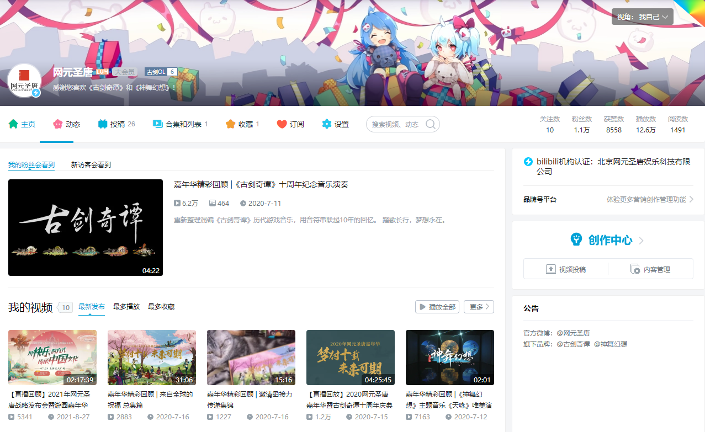Open 内容管理 content management
Viewport: 705px width, 432px height.
point(650,269)
